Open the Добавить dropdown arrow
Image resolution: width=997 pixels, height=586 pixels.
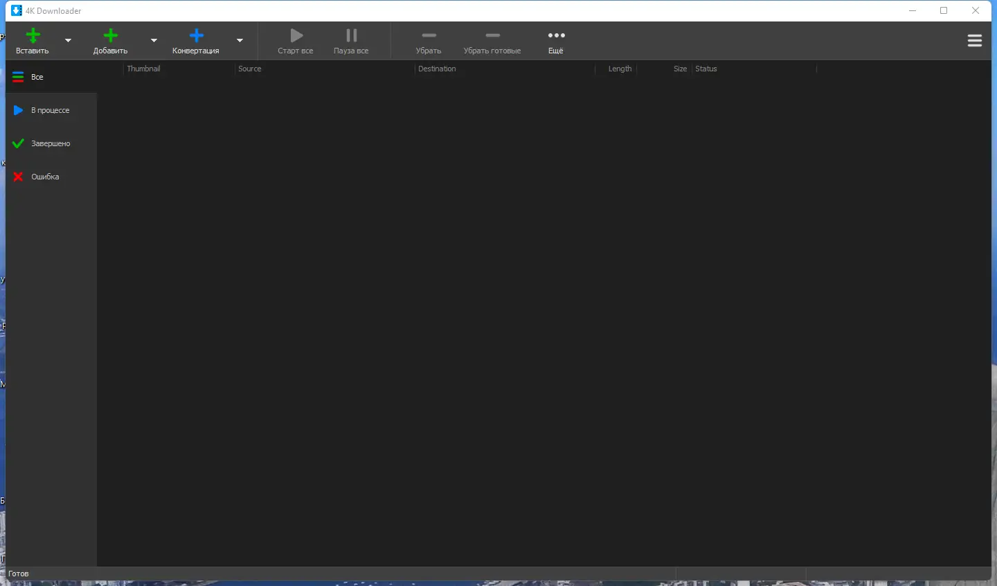point(154,40)
